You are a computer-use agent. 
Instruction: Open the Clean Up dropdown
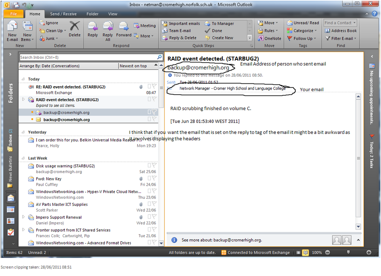53,30
